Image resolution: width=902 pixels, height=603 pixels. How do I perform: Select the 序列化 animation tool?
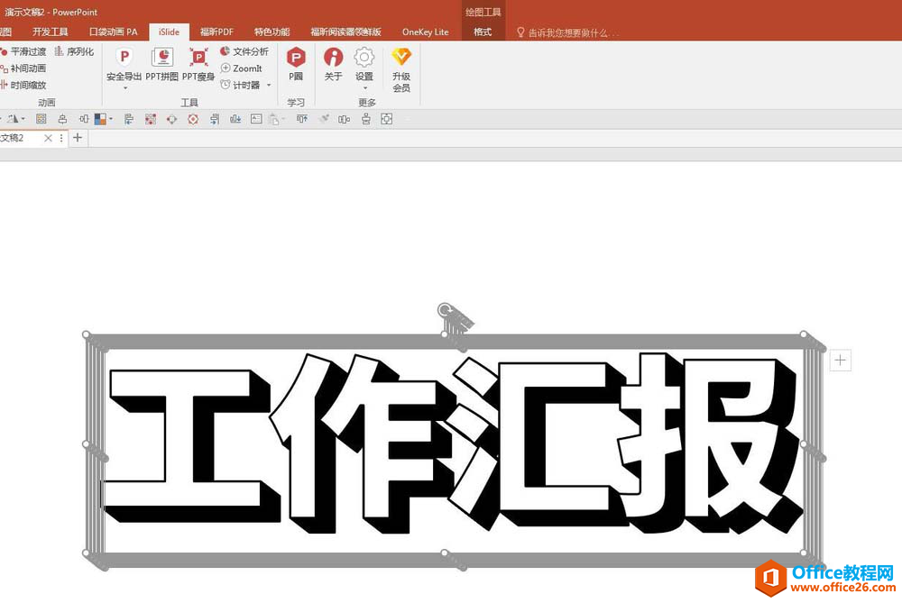tap(74, 51)
